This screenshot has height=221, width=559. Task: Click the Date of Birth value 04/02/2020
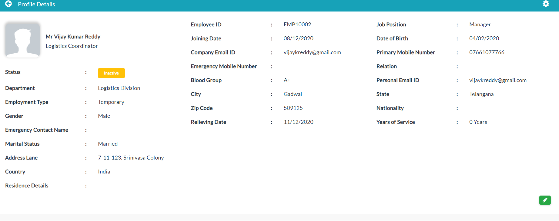click(x=484, y=38)
